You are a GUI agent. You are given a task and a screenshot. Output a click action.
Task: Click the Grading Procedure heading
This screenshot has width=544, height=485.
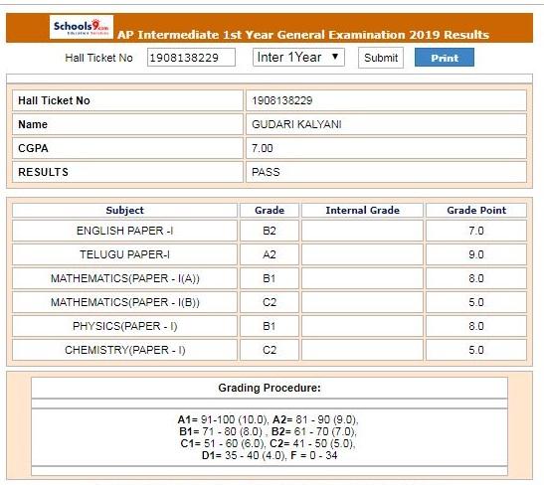pyautogui.click(x=270, y=388)
